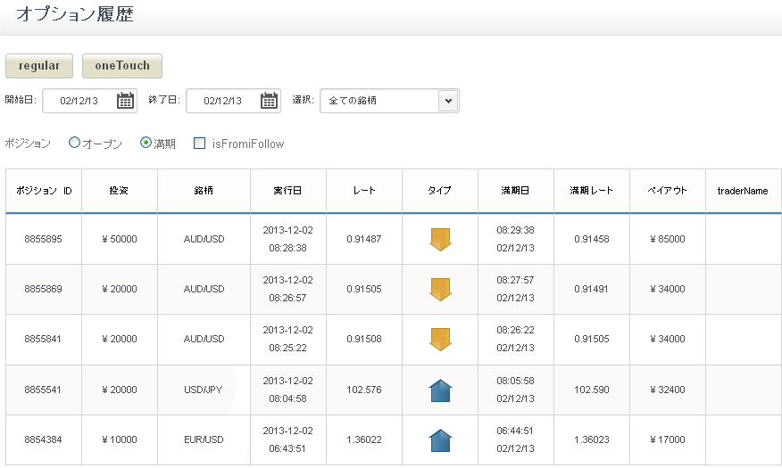Click the expiry rate 0.91458
782x468 pixels.
point(592,239)
